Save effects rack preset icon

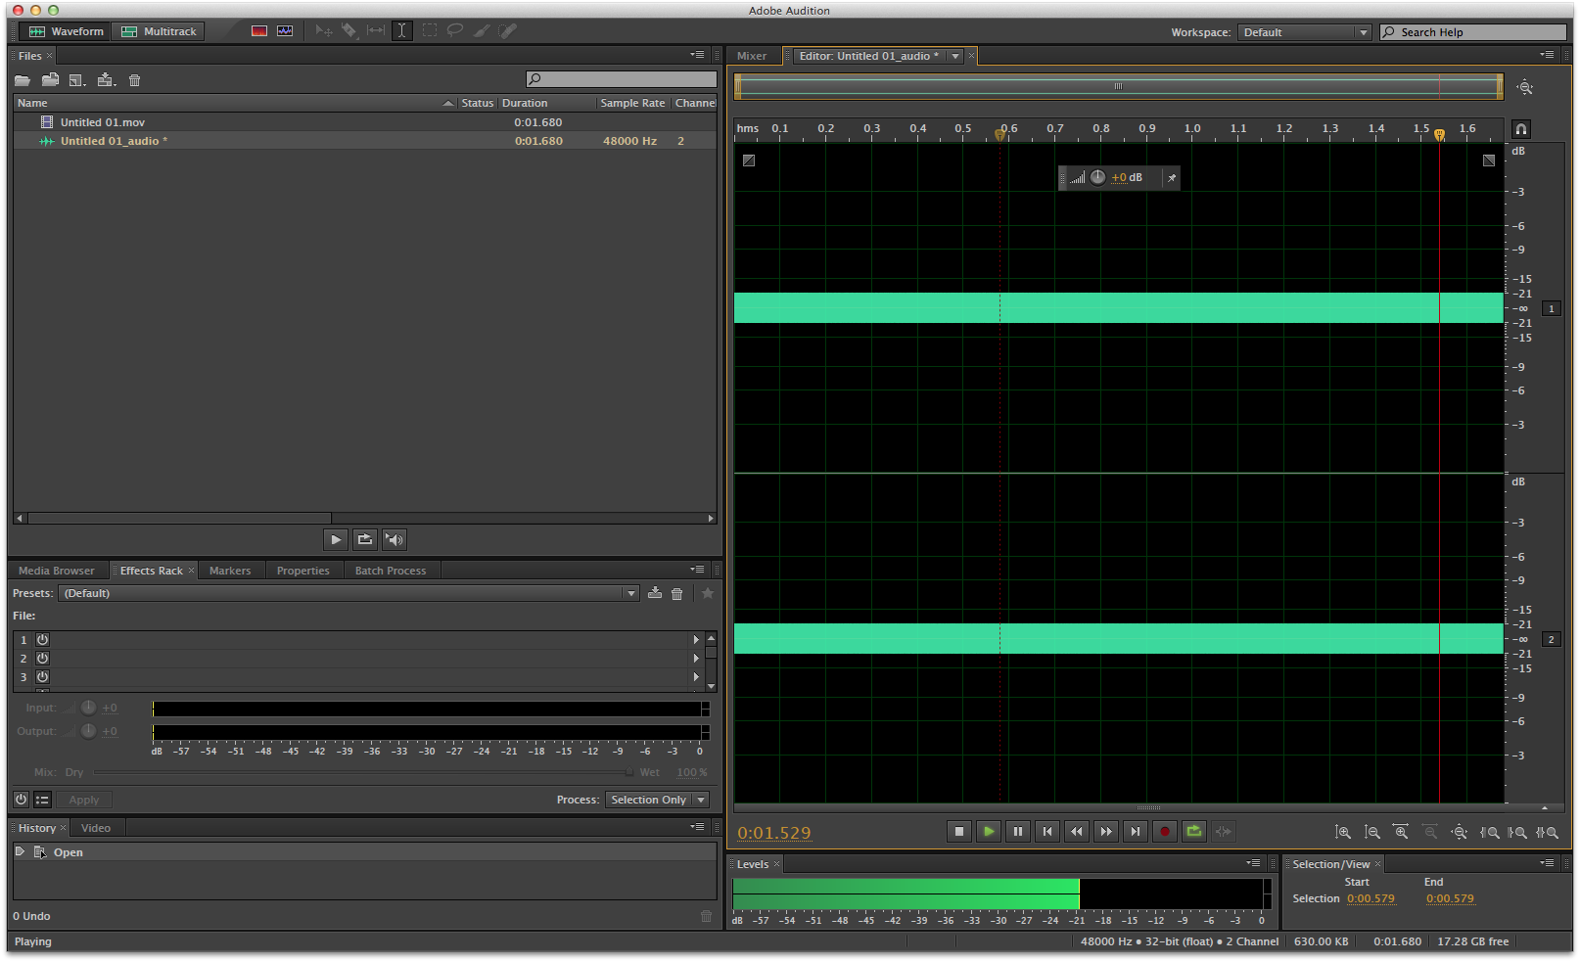point(655,593)
